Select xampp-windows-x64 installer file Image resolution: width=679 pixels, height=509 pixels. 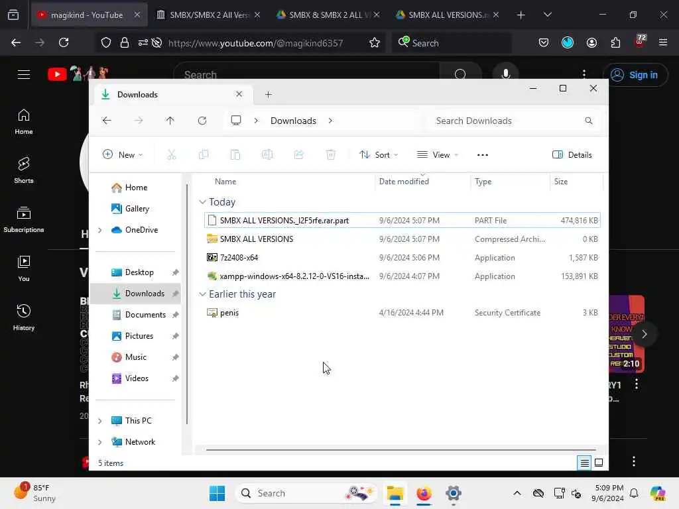tap(402, 276)
